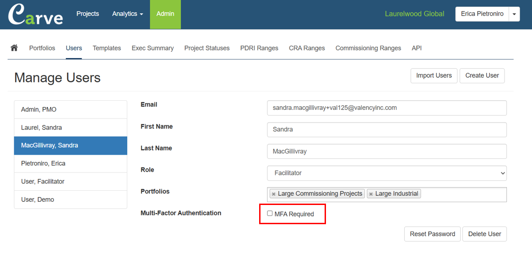The width and height of the screenshot is (532, 264).
Task: Click Reset Password button
Action: pyautogui.click(x=432, y=234)
